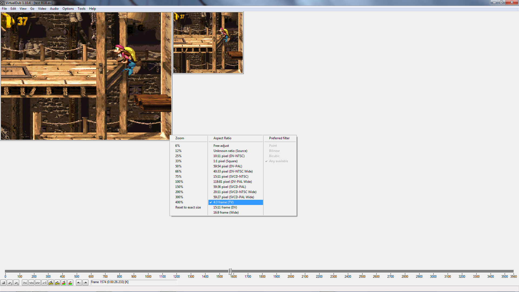
Task: Set selection start mark-in
Action: coord(79,283)
